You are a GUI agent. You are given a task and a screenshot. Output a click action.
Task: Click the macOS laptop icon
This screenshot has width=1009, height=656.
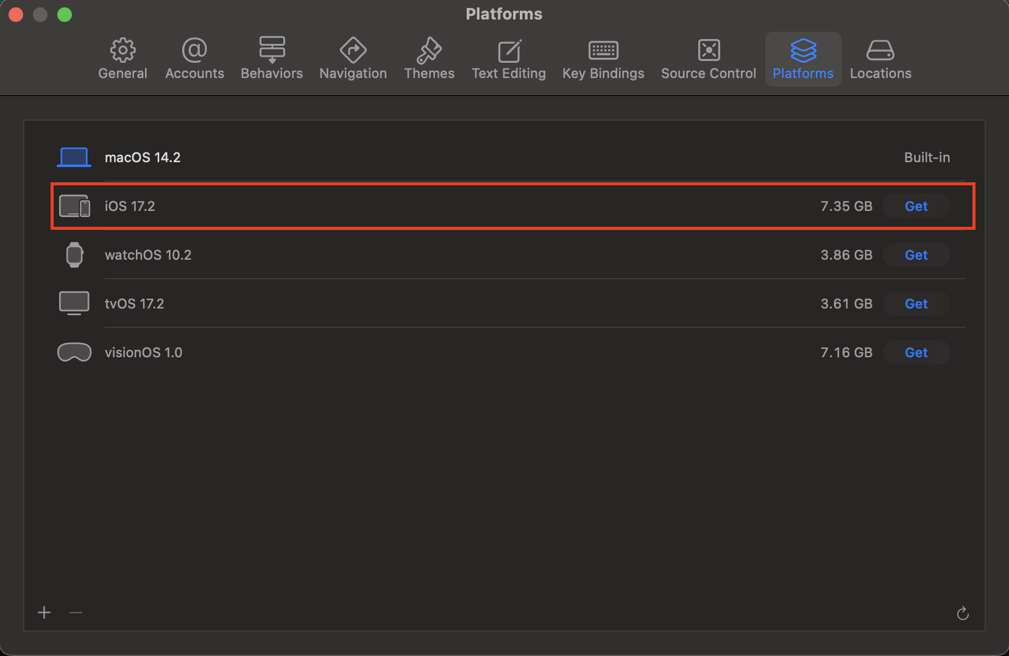pos(74,157)
